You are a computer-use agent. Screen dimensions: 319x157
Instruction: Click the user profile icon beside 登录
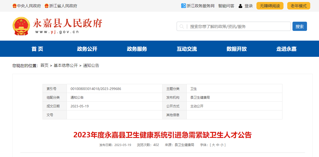click(240, 6)
